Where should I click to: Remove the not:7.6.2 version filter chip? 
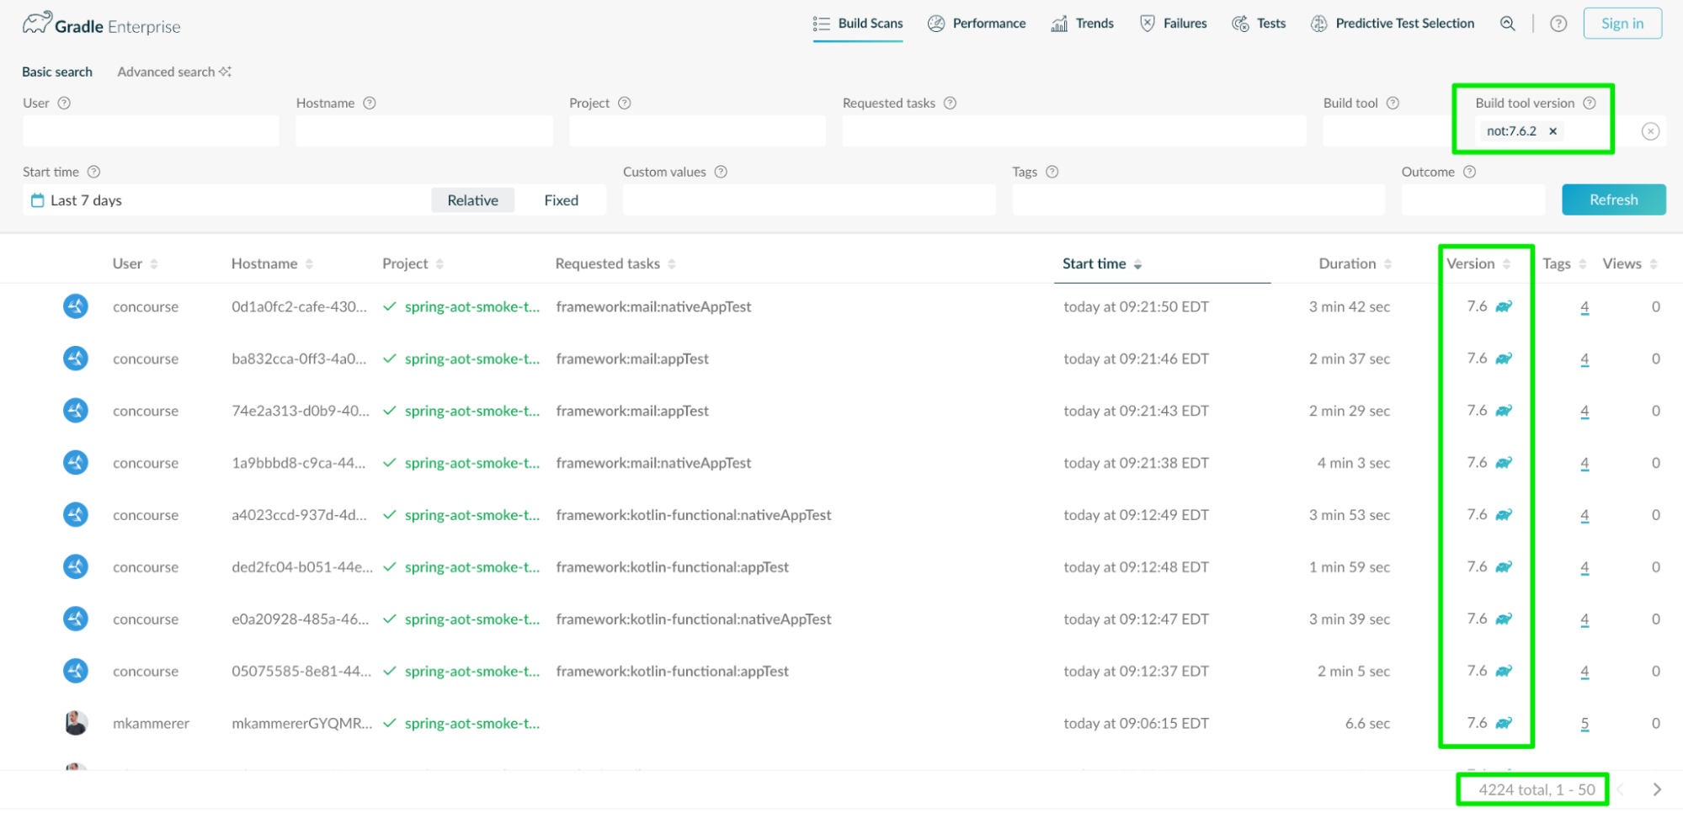[x=1553, y=131]
